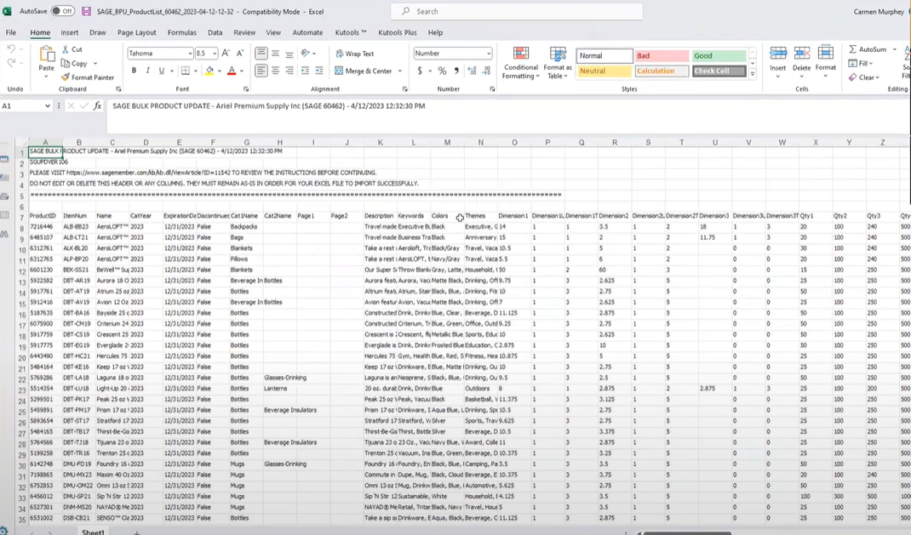The width and height of the screenshot is (911, 535).
Task: Open the Formulas ribbon tab
Action: tap(181, 32)
